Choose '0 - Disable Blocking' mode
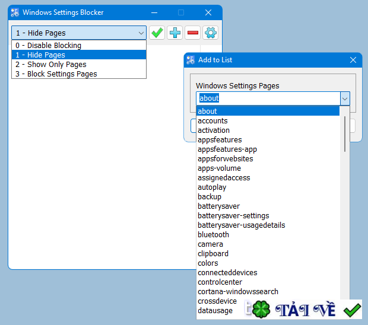Screen dimensions: 368x325 (x=79, y=45)
